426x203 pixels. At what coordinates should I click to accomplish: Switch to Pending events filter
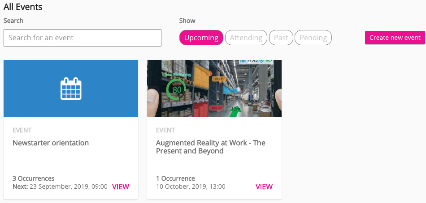coord(313,38)
